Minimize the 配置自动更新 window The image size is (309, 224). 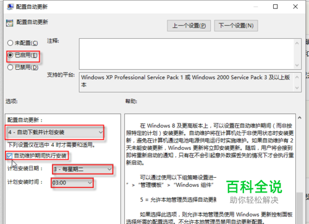(x=255, y=7)
